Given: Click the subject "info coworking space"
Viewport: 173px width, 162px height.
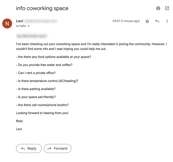Looking at the screenshot, I should click(x=42, y=8).
